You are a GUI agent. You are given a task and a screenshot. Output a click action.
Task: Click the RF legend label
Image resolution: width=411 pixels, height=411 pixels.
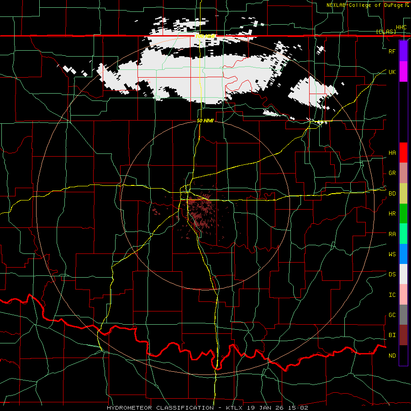pyautogui.click(x=392, y=51)
